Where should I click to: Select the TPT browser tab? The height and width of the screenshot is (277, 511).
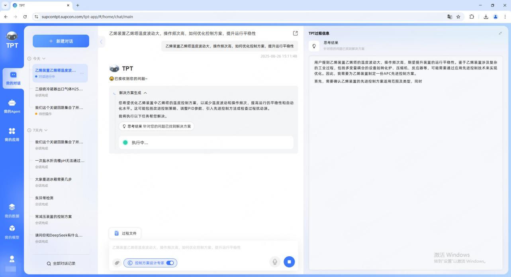(41, 5)
